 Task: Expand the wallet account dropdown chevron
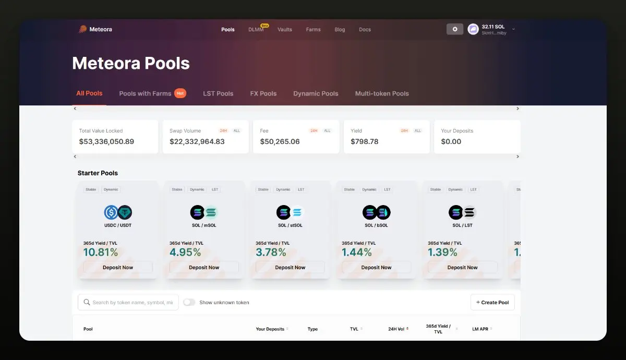click(x=513, y=29)
